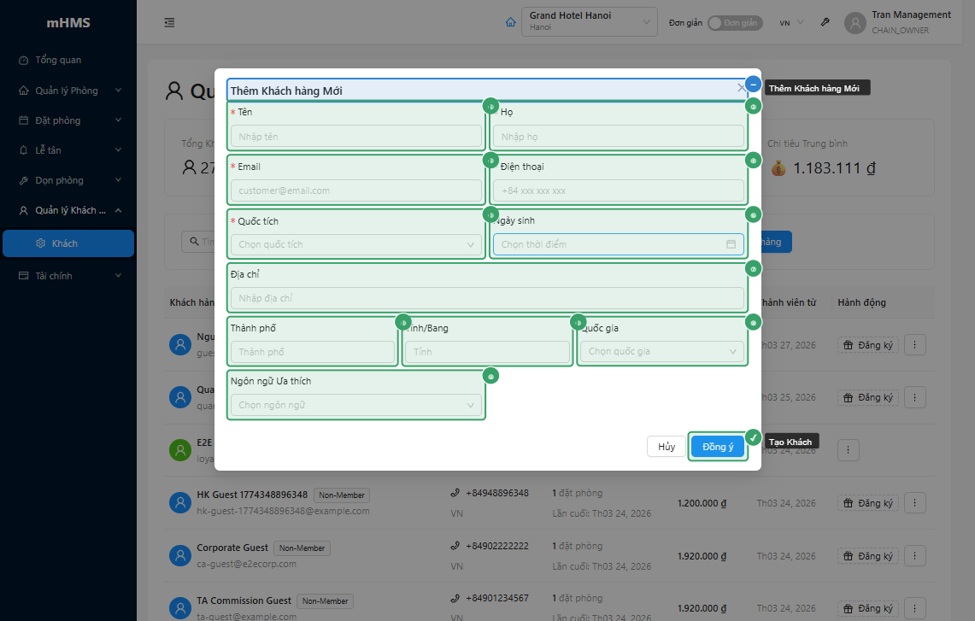
Task: Click the home icon beside hotel selector
Action: tap(511, 22)
